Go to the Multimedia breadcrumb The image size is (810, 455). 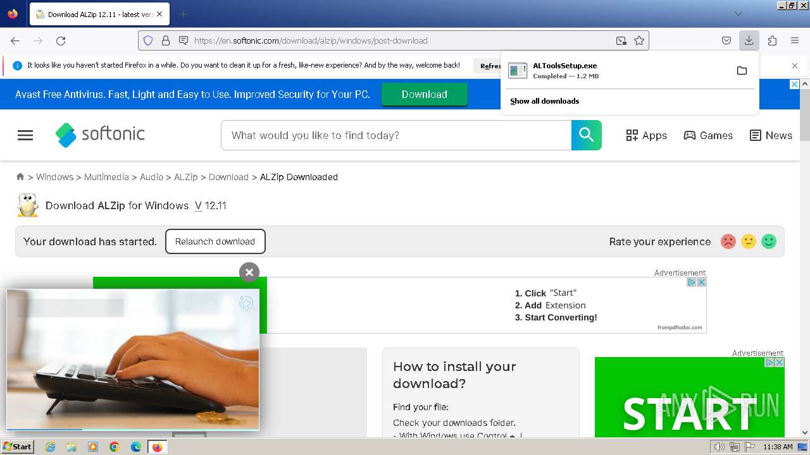pos(106,177)
